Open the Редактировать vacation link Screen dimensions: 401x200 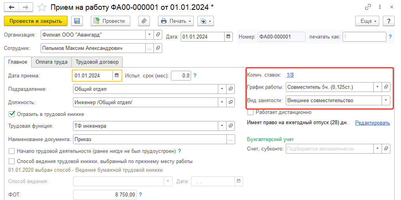(372, 123)
